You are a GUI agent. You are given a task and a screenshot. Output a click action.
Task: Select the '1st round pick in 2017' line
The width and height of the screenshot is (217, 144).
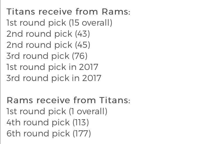(x=52, y=67)
